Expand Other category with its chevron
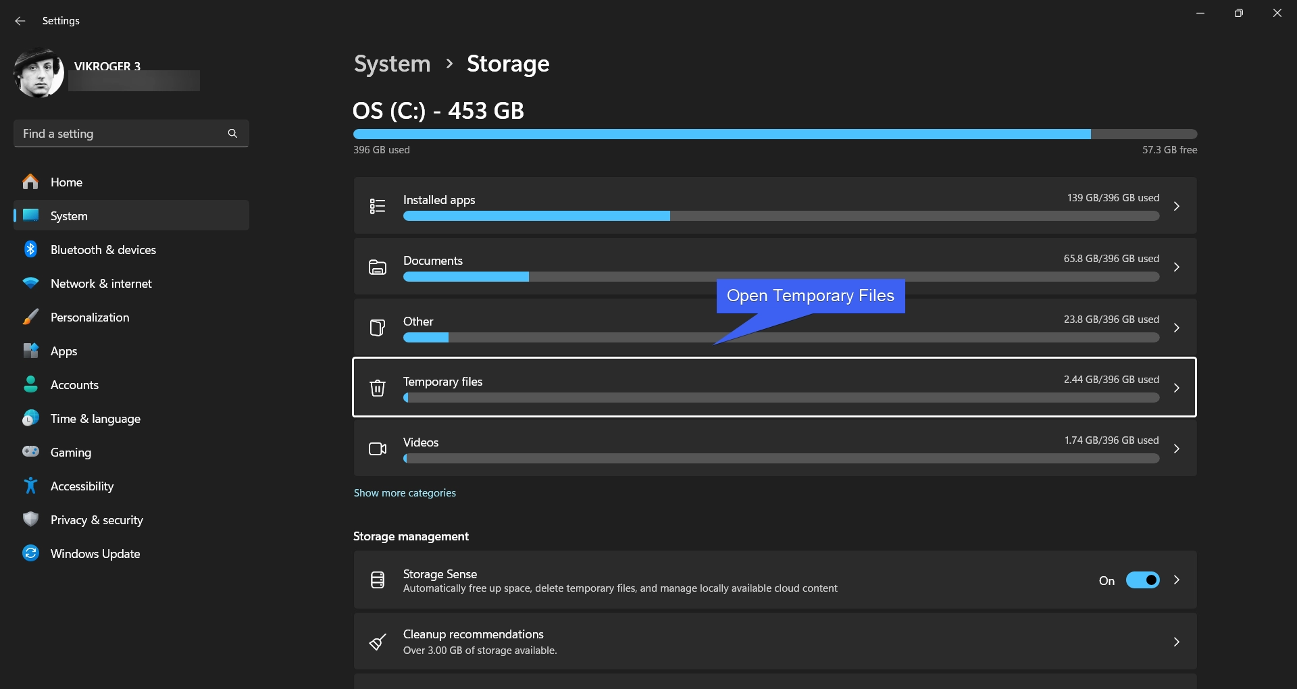This screenshot has height=689, width=1297. click(1176, 328)
